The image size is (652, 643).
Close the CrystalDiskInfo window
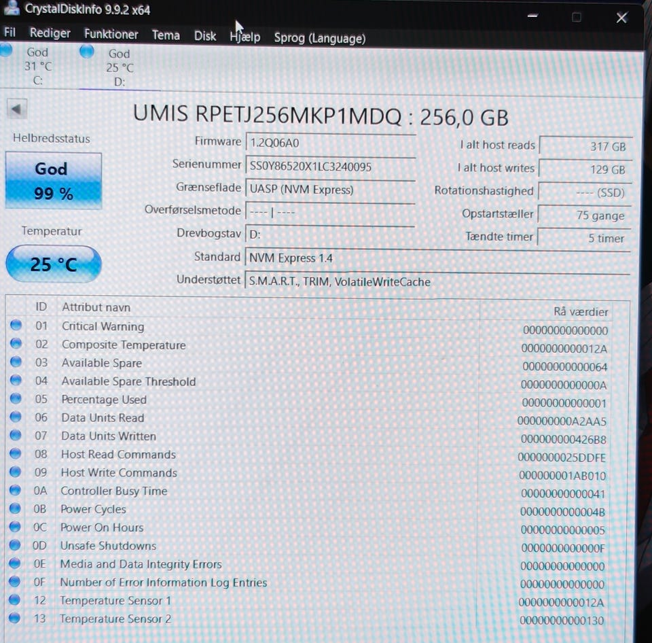tap(621, 18)
